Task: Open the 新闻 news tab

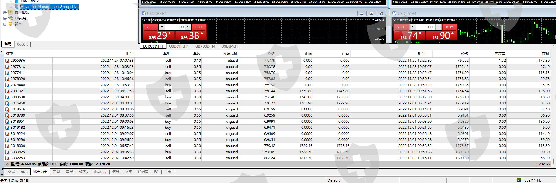Action: tap(56, 172)
